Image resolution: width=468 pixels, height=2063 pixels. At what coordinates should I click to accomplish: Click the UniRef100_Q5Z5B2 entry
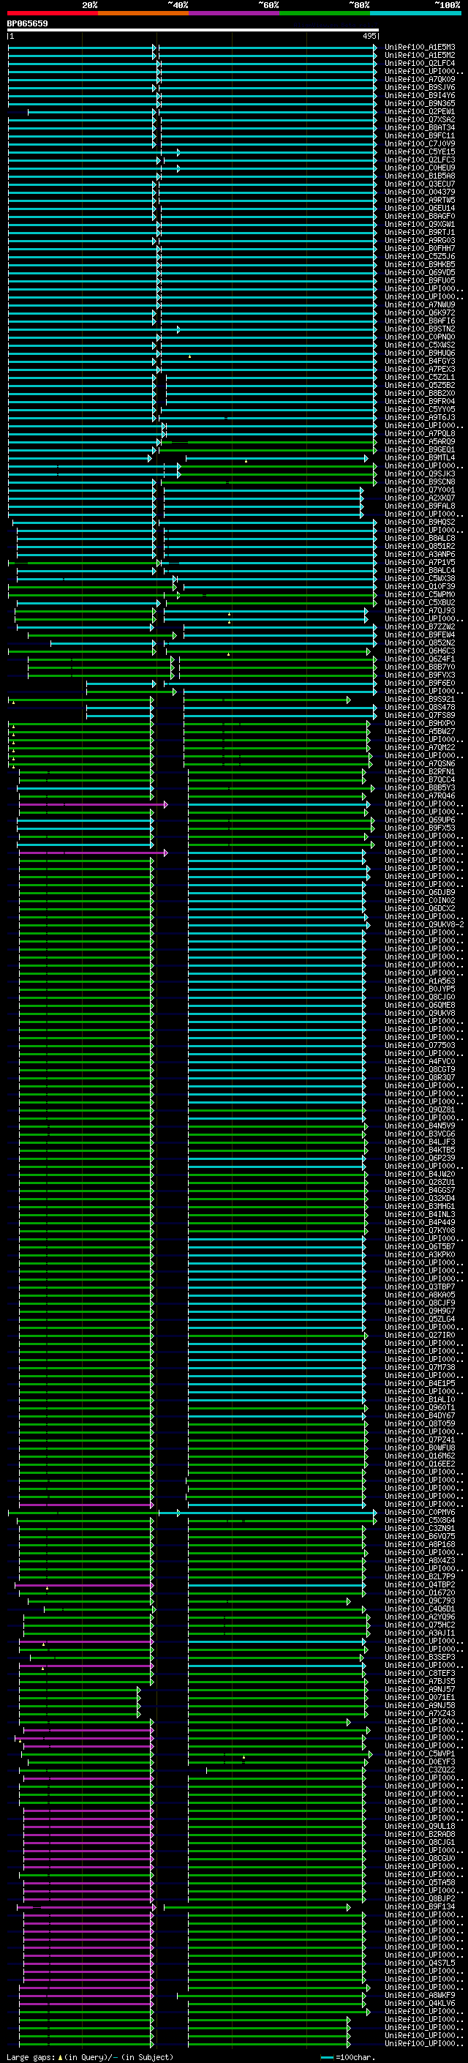pyautogui.click(x=420, y=385)
